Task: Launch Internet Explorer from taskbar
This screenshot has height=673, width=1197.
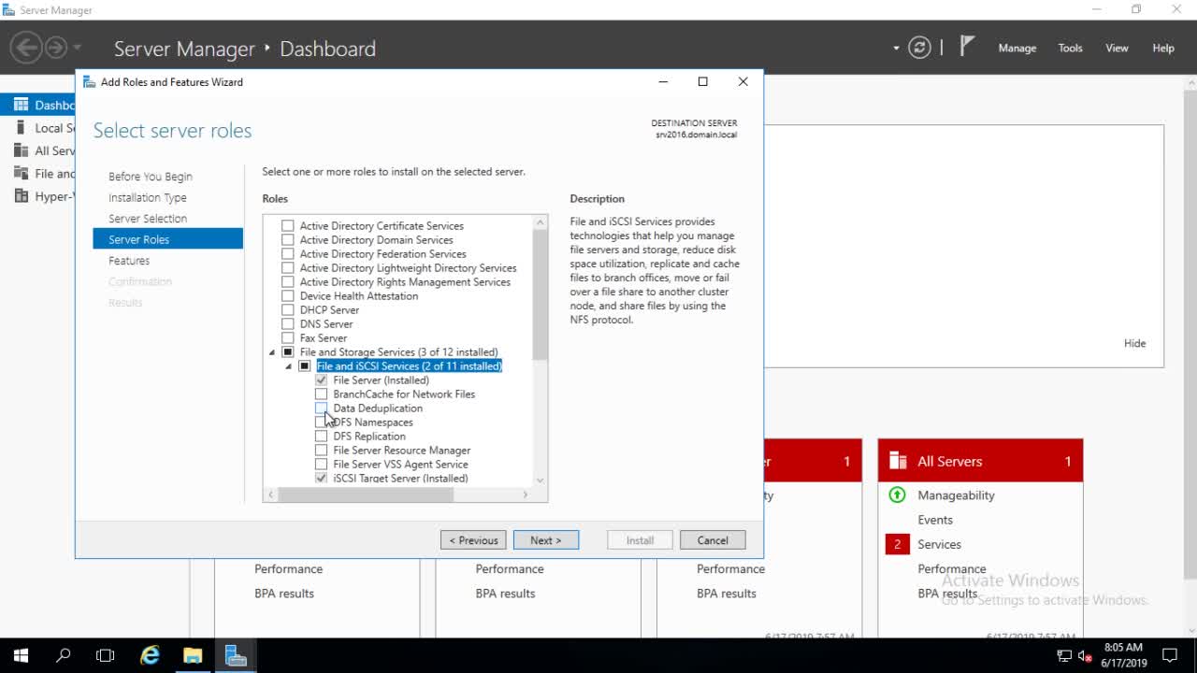Action: click(x=150, y=655)
